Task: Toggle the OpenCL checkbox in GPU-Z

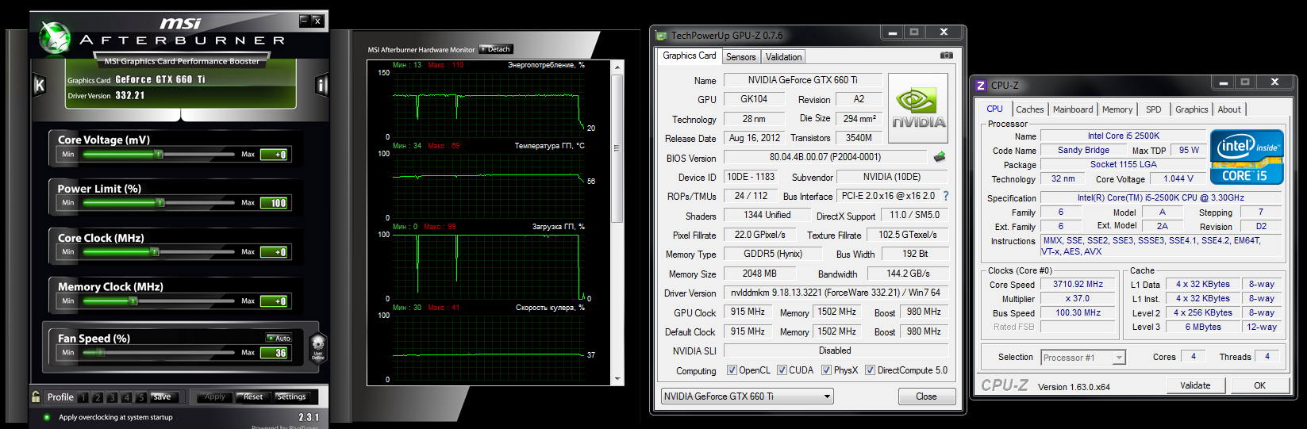Action: [x=732, y=370]
